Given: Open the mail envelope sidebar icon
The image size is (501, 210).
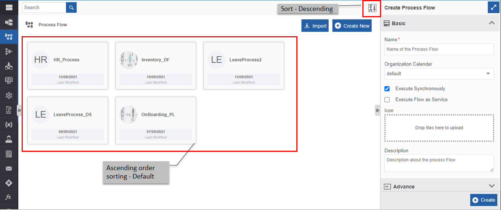Looking at the screenshot, I should tap(9, 169).
